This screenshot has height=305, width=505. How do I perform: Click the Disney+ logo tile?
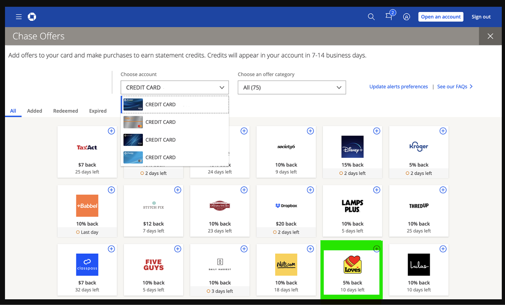coord(352,147)
